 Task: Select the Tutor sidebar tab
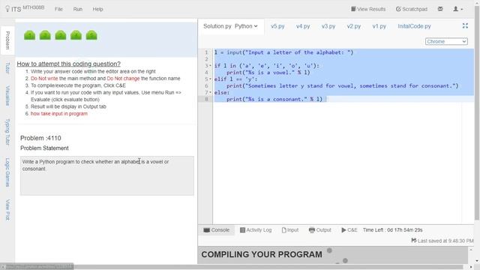click(7, 68)
